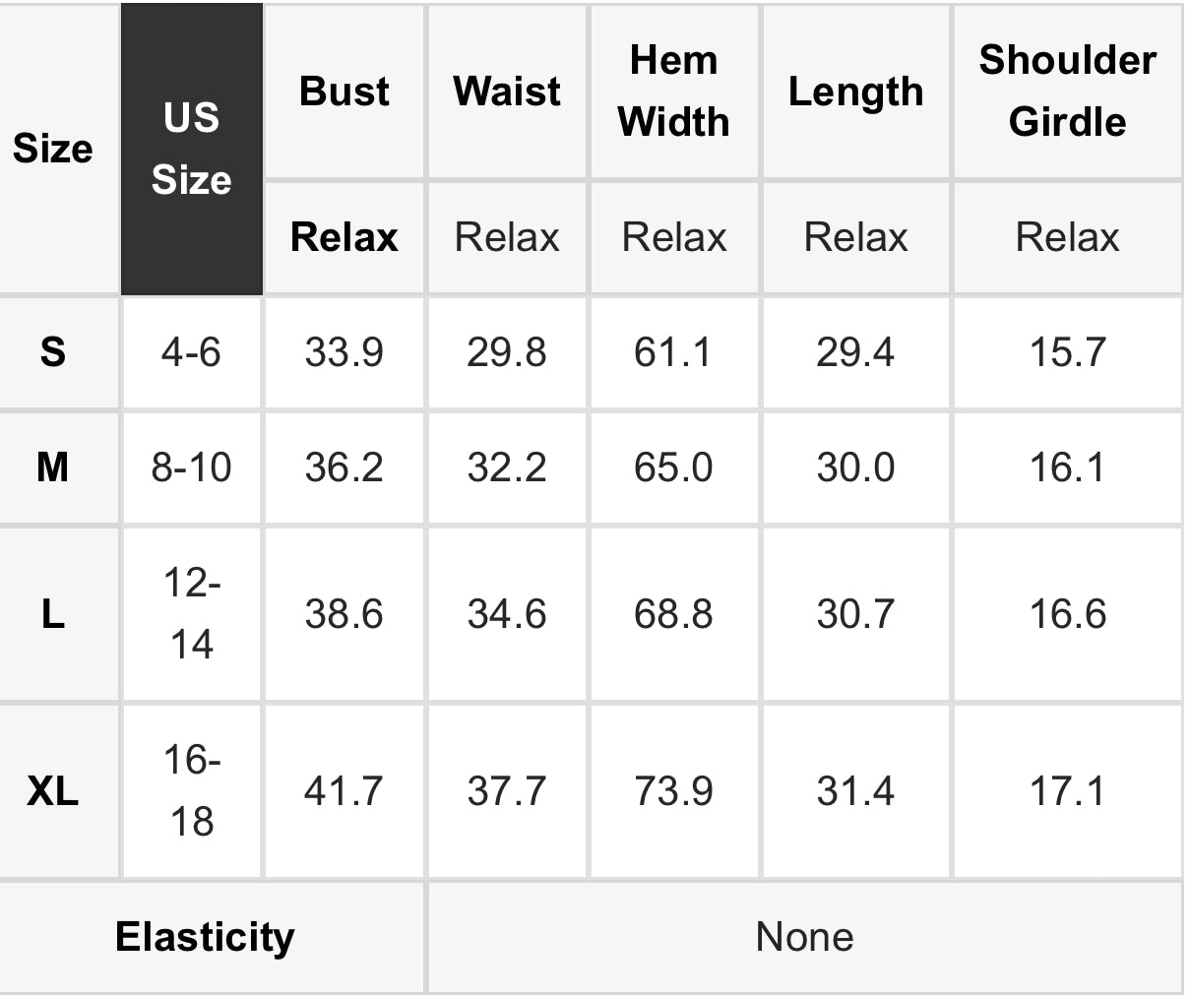Select the S size row label

pyautogui.click(x=52, y=351)
